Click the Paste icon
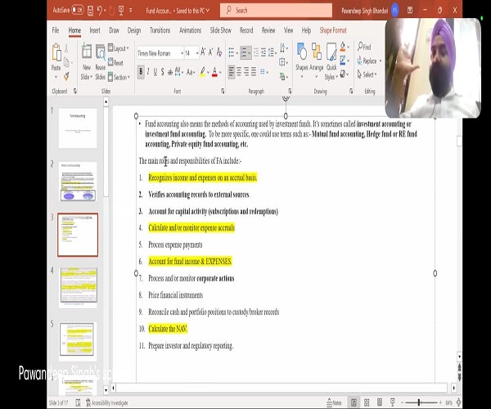 point(56,52)
